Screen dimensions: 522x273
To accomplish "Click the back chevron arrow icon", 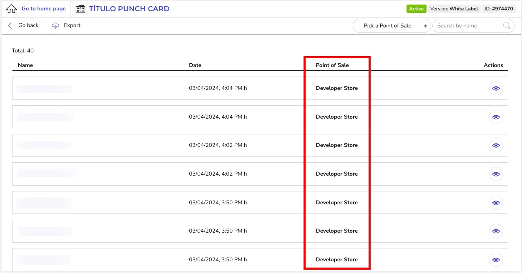I will pos(10,25).
